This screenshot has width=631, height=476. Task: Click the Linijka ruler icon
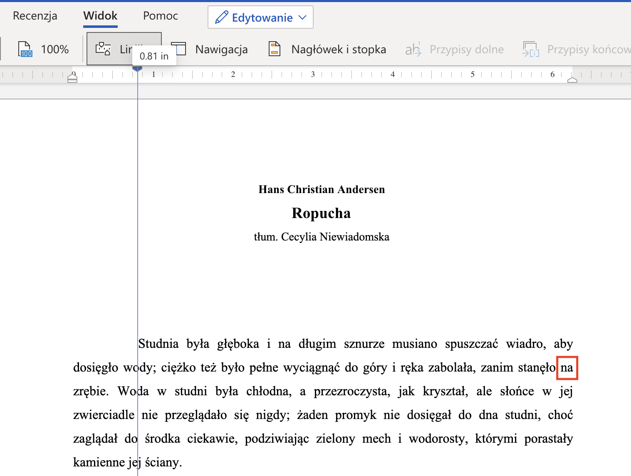click(x=103, y=49)
